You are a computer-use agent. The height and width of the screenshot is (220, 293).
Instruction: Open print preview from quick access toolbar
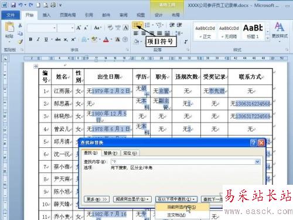46,5
